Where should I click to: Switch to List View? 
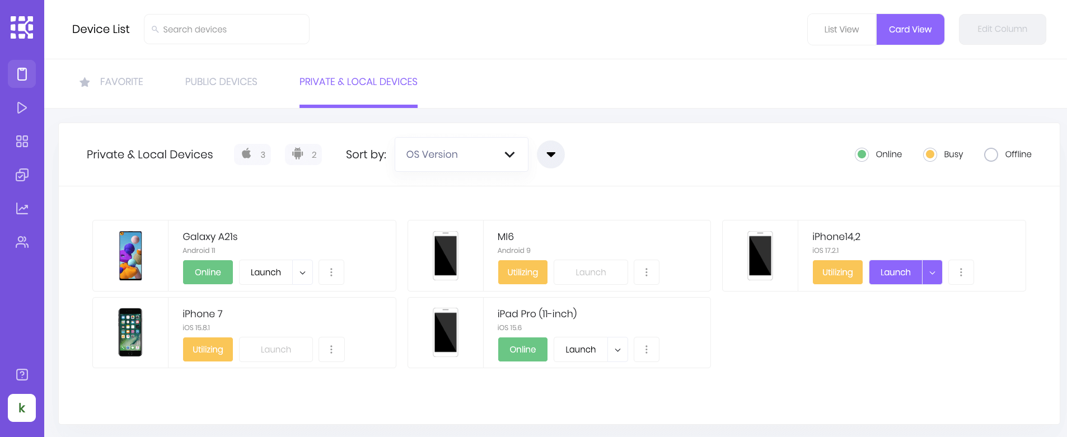tap(841, 29)
